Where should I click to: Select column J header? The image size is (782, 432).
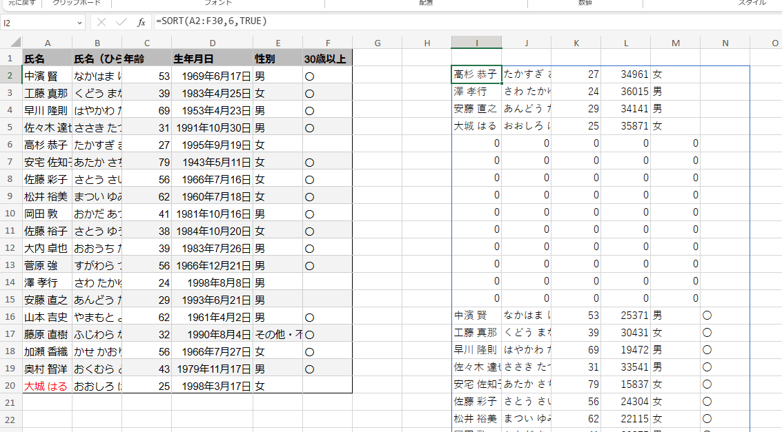[x=526, y=43]
